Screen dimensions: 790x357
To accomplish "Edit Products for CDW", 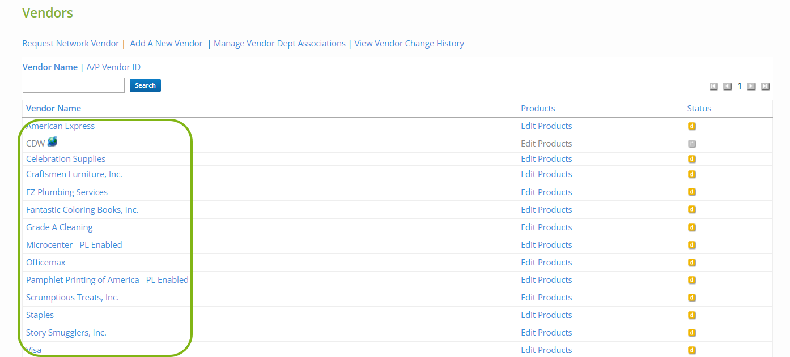I will click(546, 144).
